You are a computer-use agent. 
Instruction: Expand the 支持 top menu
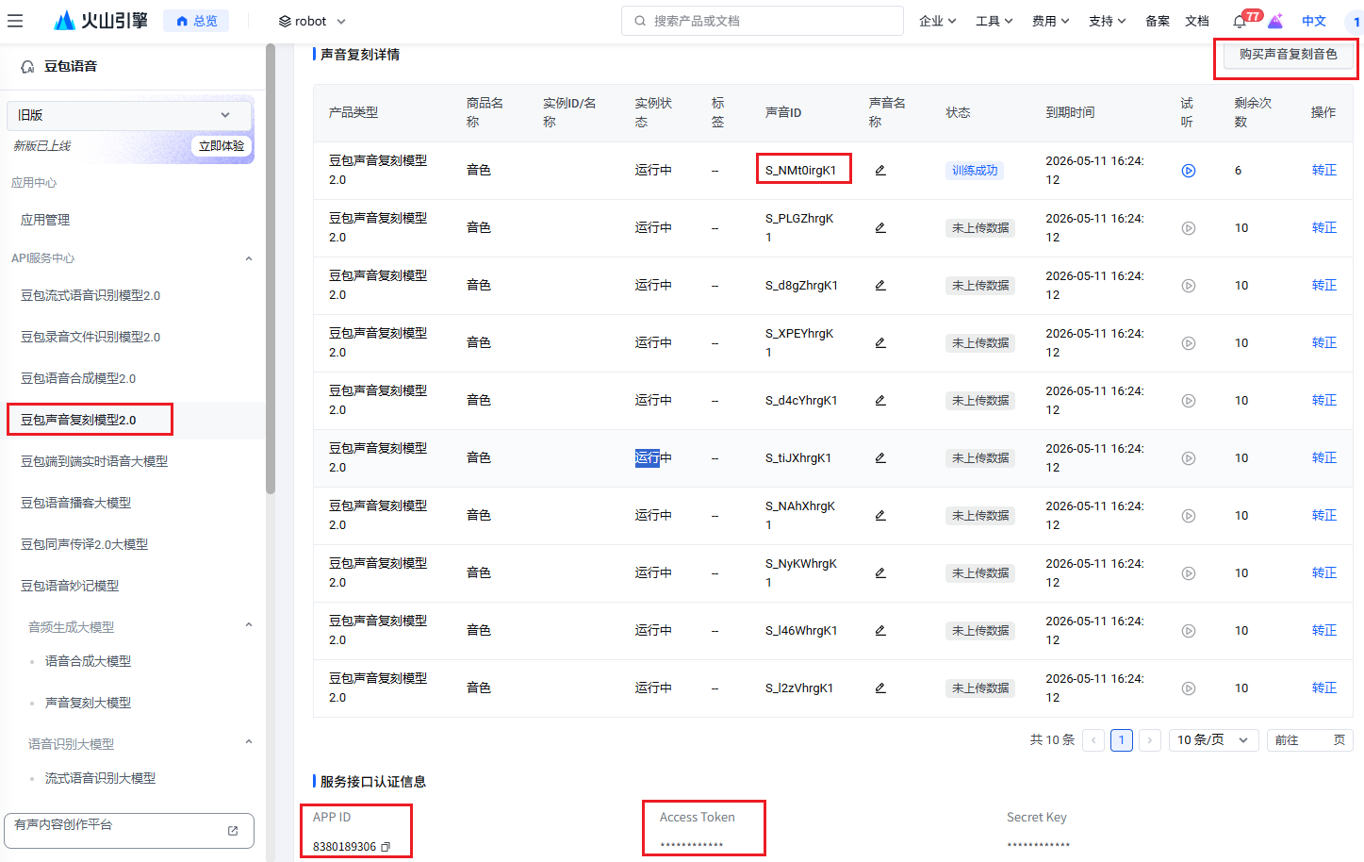[x=1108, y=21]
